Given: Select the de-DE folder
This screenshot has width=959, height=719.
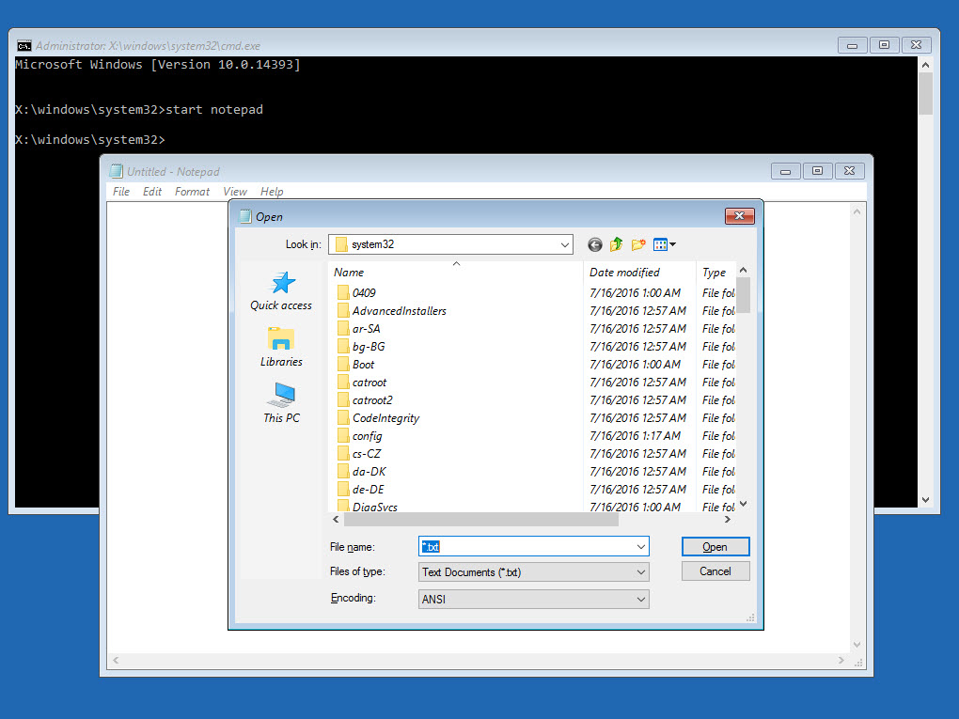Looking at the screenshot, I should 361,489.
